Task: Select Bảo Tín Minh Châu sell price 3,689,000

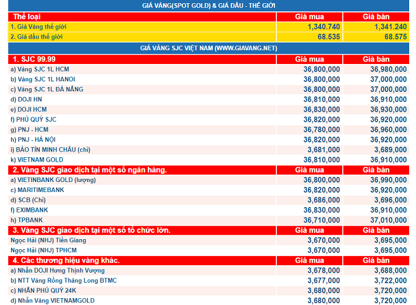Action: point(391,150)
